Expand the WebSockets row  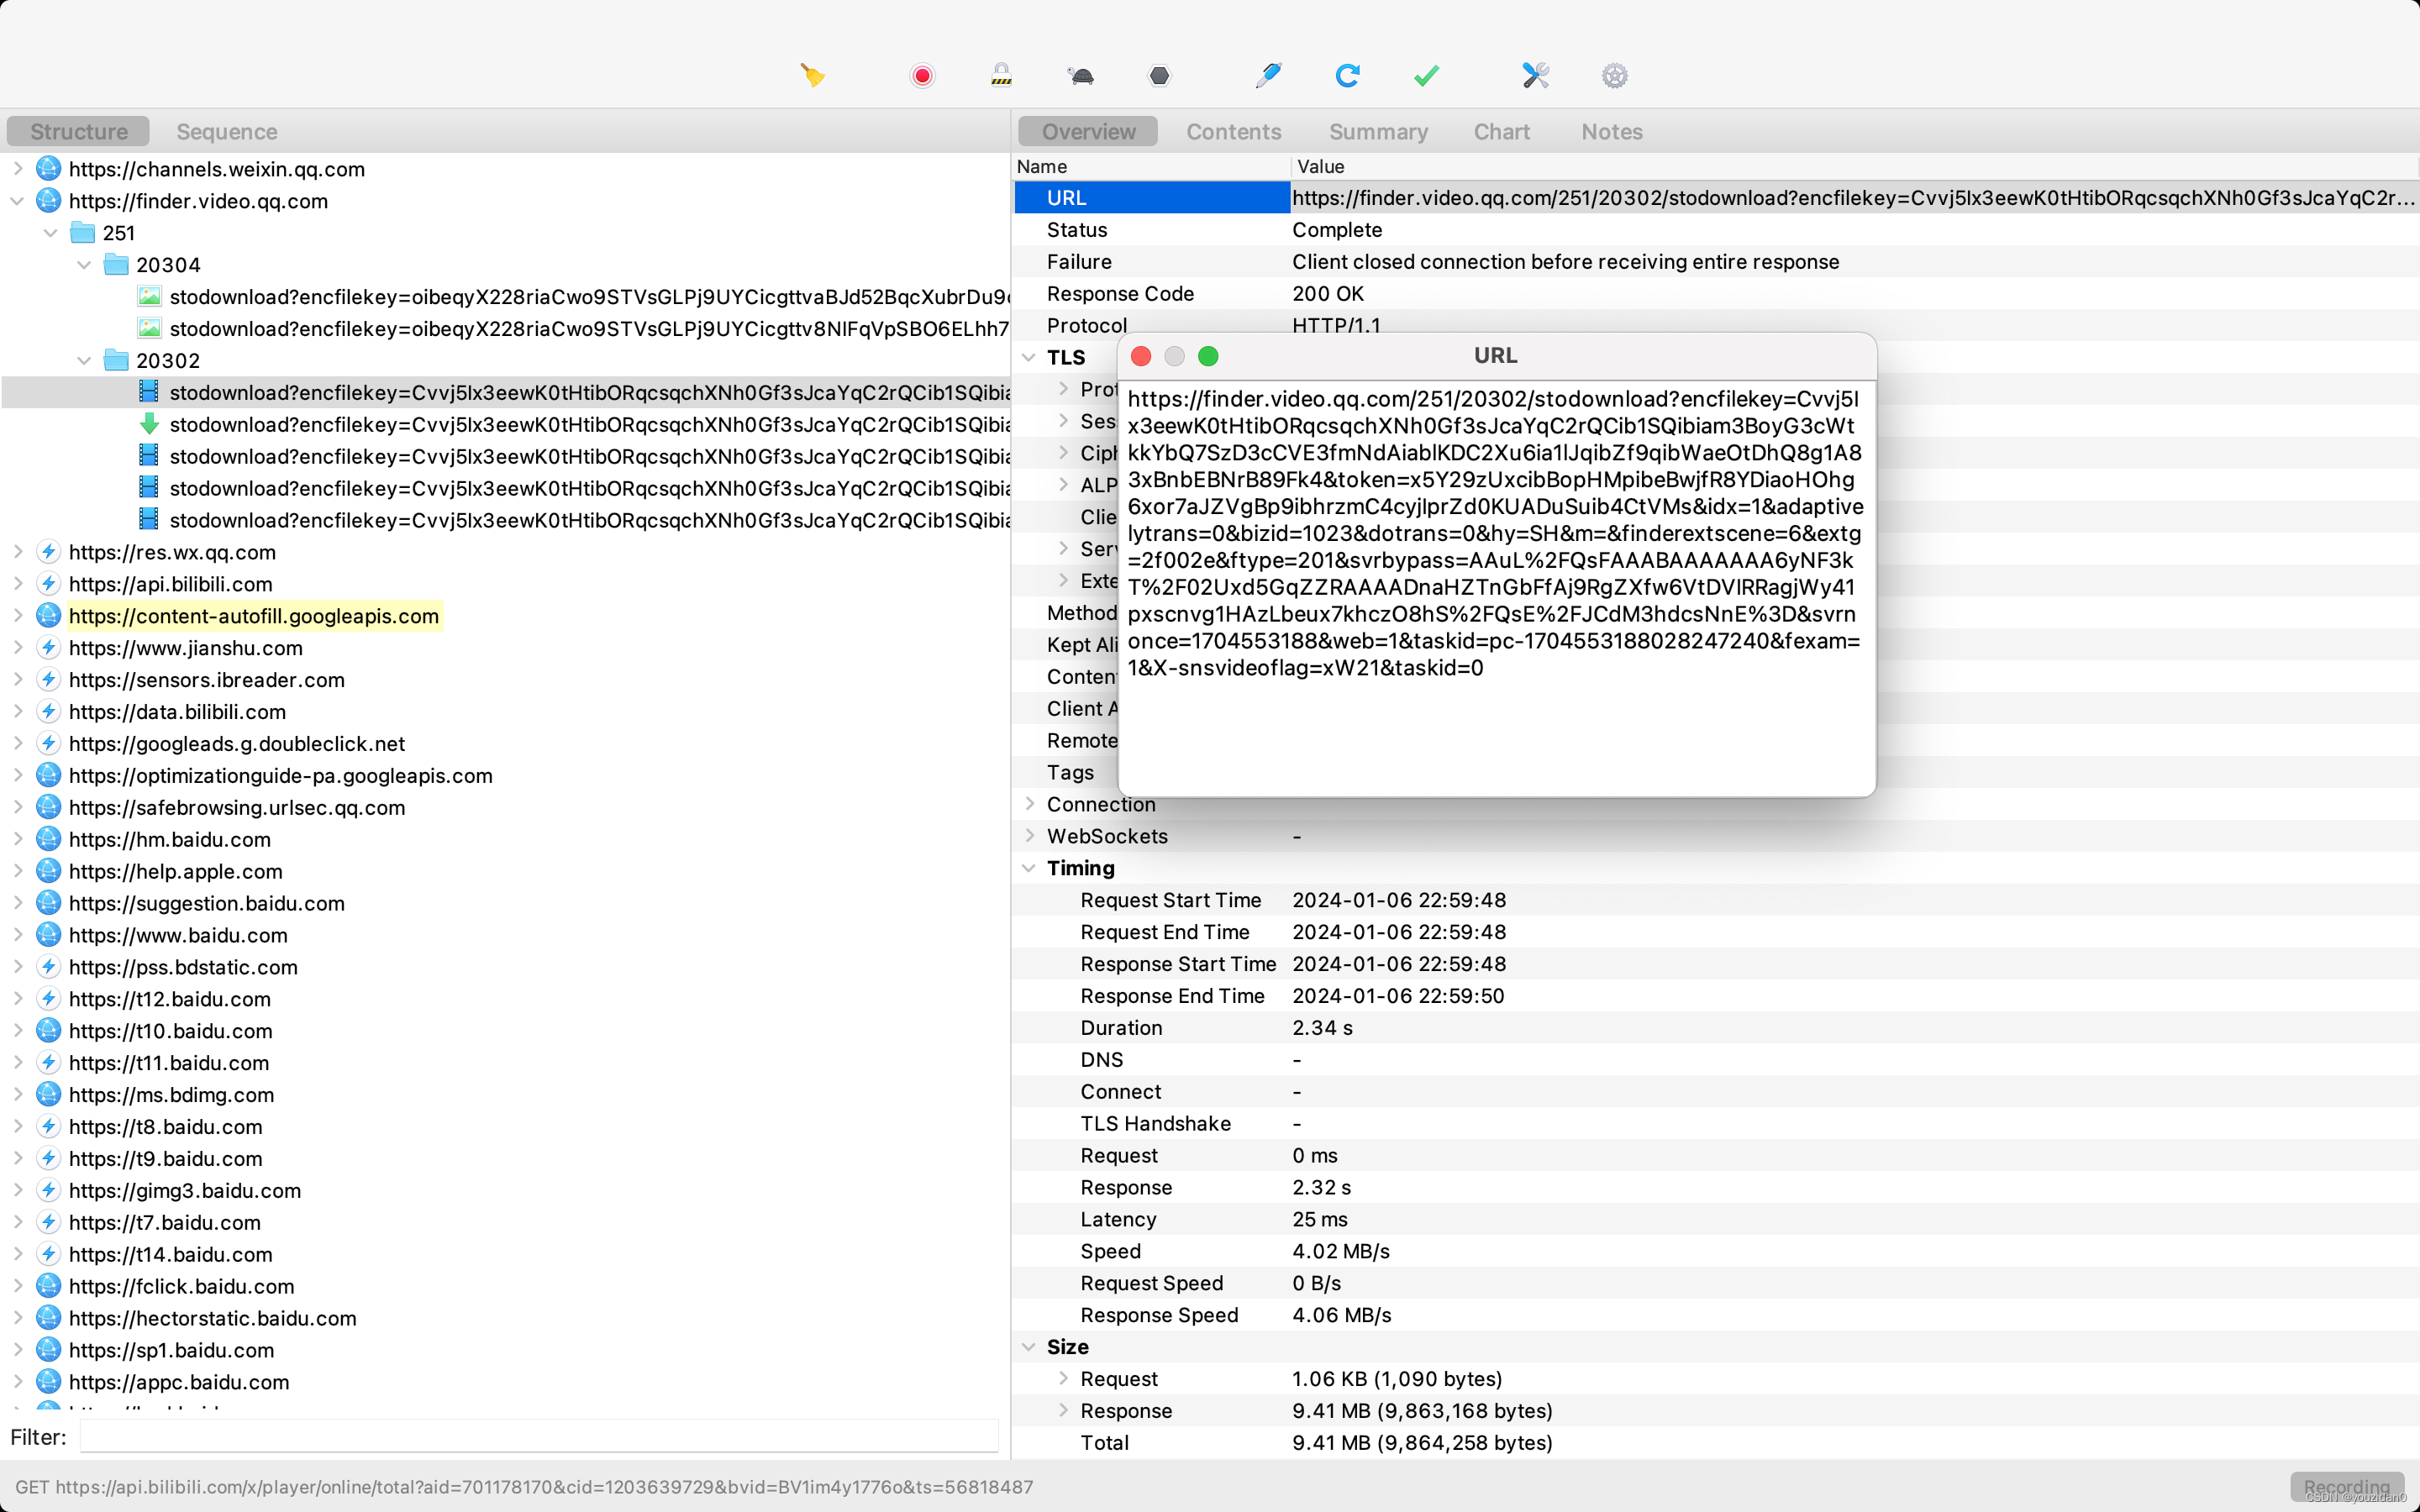pyautogui.click(x=1029, y=836)
